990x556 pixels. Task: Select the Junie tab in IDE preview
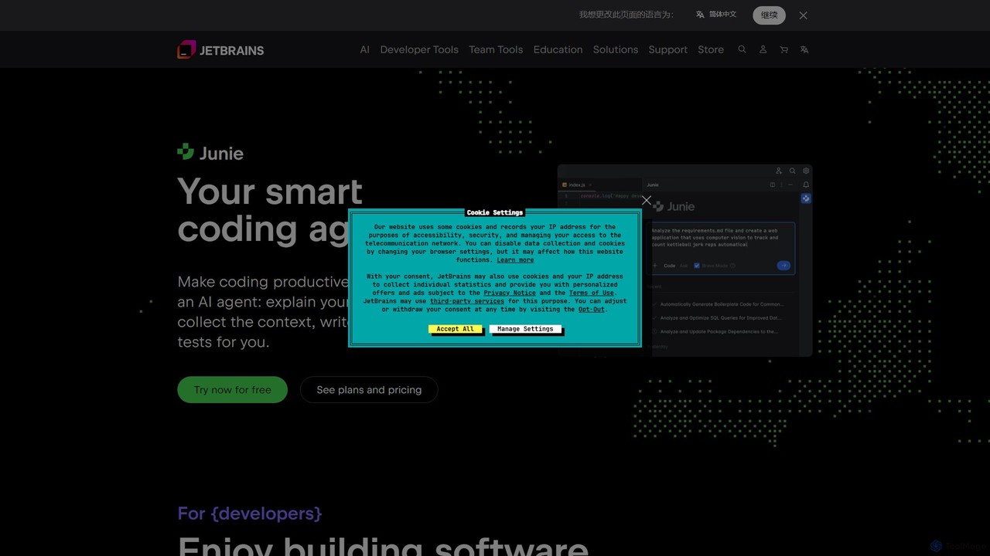click(653, 185)
